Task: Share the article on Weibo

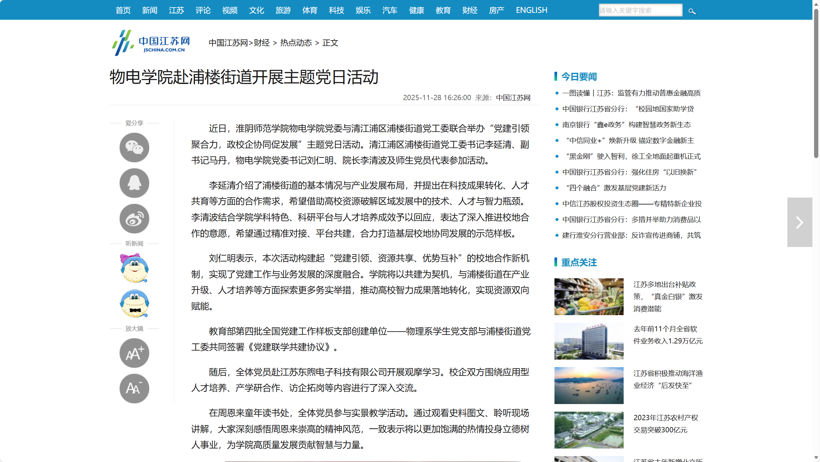Action: (x=134, y=218)
